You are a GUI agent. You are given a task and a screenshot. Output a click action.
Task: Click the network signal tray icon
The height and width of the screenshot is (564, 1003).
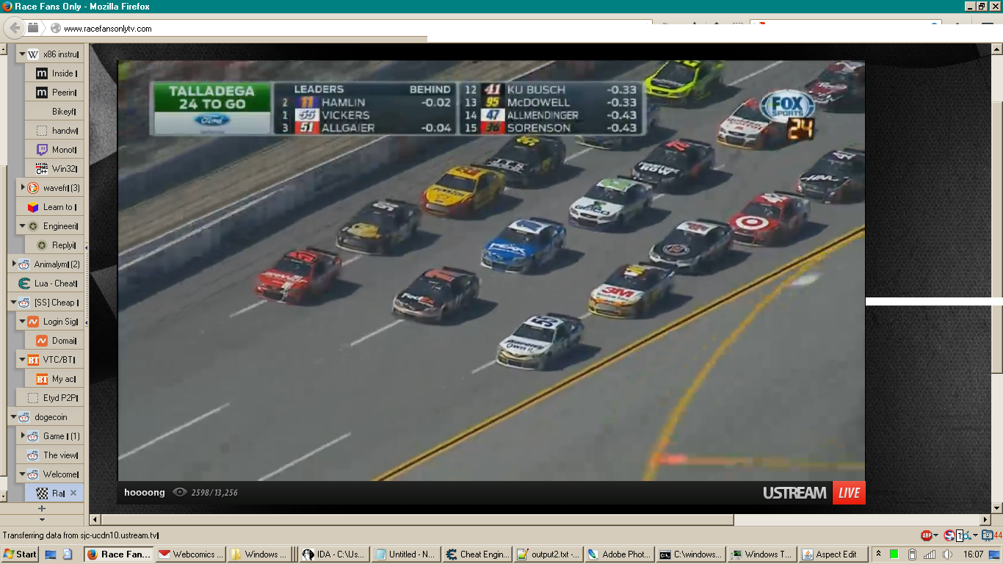(x=930, y=554)
